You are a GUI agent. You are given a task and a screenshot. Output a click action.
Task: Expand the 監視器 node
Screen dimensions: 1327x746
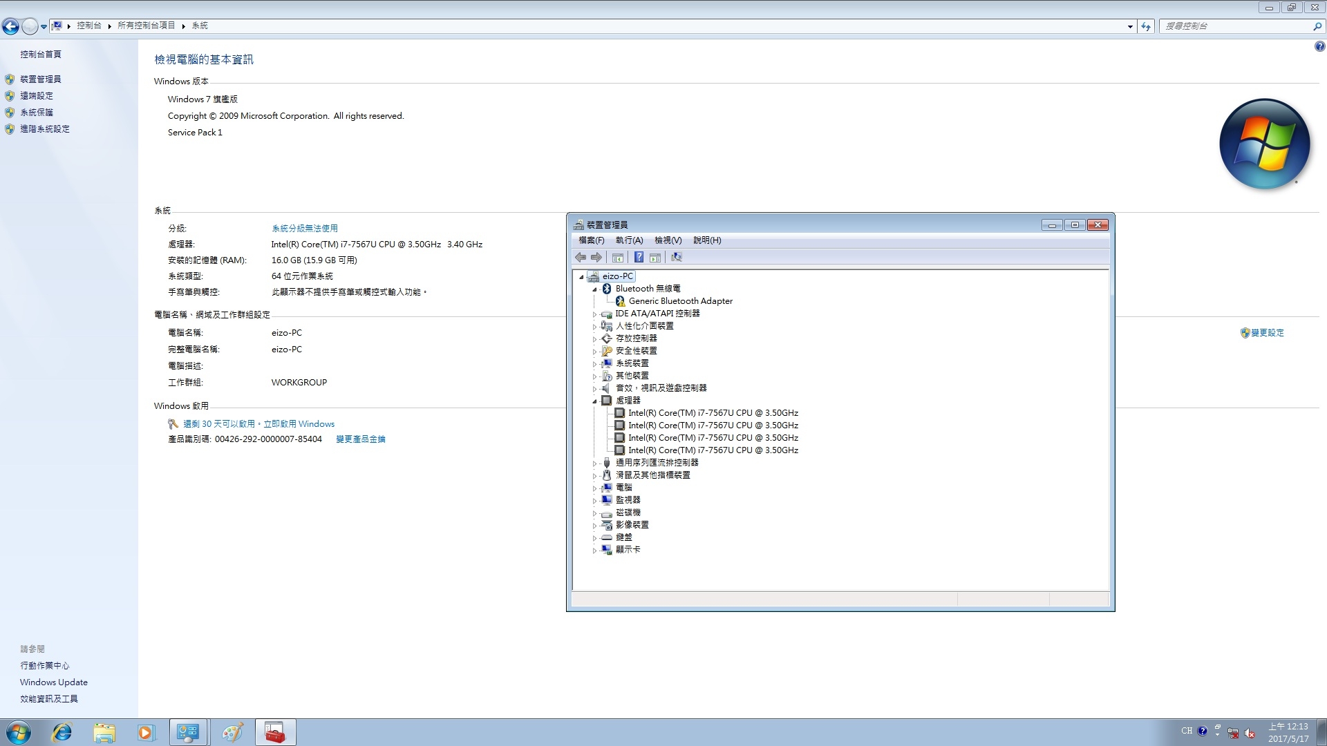[594, 501]
